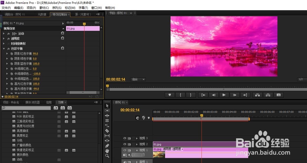Reset the 运动 effect
The image size is (307, 163).
(x=62, y=33)
